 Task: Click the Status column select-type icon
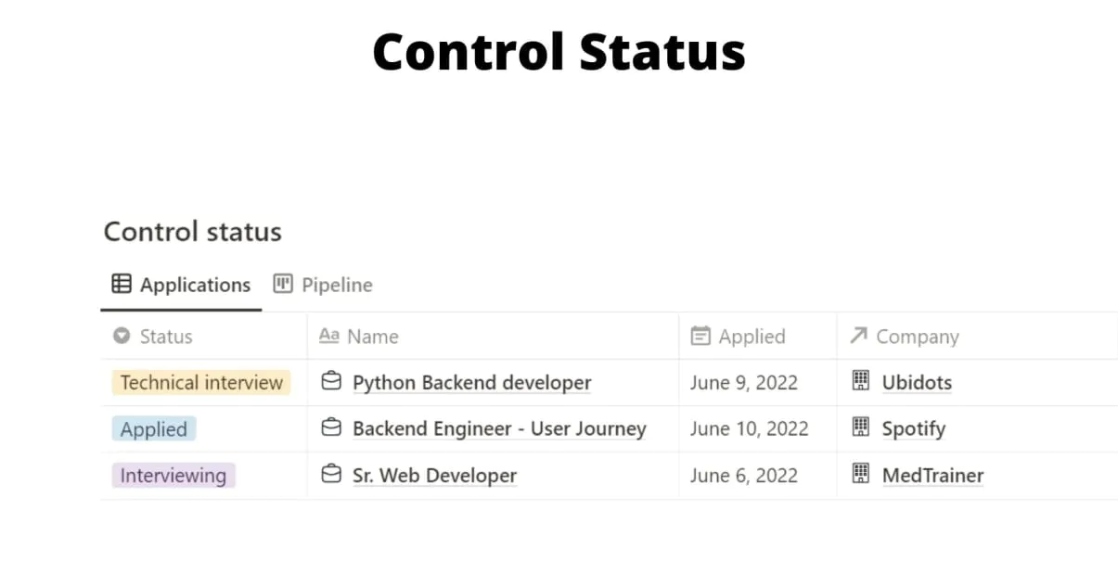(x=122, y=336)
